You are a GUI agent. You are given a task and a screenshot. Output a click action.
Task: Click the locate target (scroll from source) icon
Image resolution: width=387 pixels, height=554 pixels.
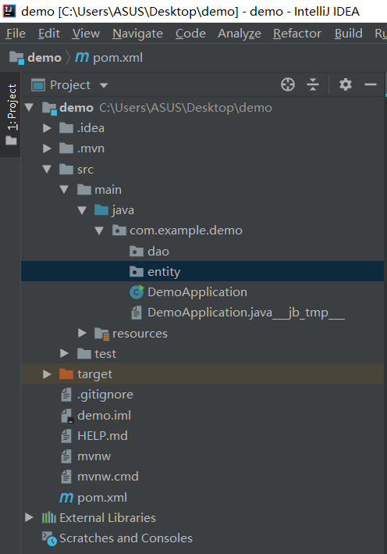pyautogui.click(x=288, y=85)
